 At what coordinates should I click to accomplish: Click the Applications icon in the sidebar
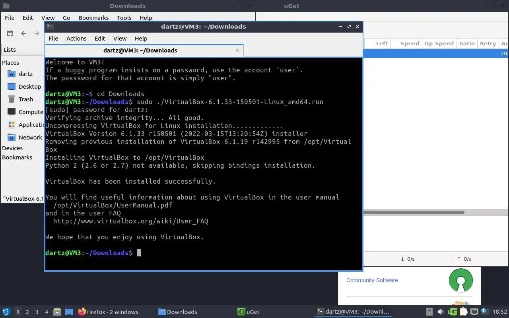pyautogui.click(x=12, y=125)
